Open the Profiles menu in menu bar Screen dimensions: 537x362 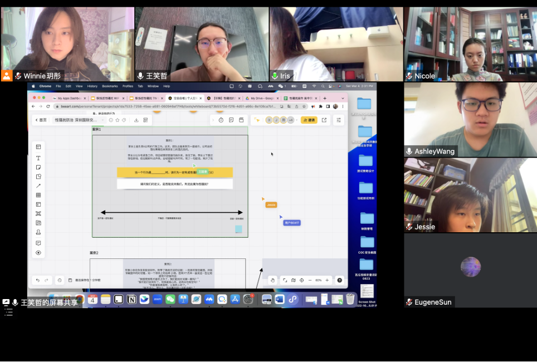(x=128, y=86)
